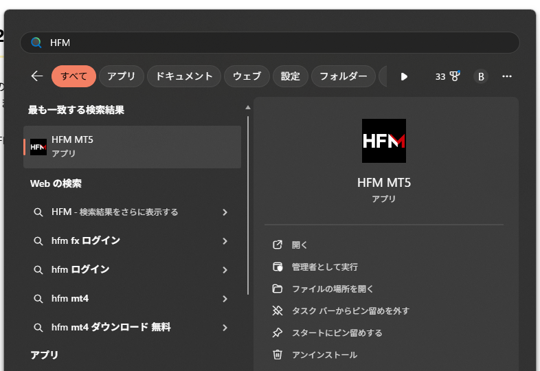The height and width of the screenshot is (371, 540).
Task: Expand the hfm ログイン suggestion chevron
Action: pyautogui.click(x=225, y=270)
